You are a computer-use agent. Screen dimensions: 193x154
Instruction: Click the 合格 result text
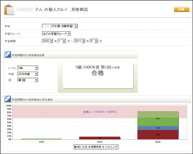(x=98, y=73)
